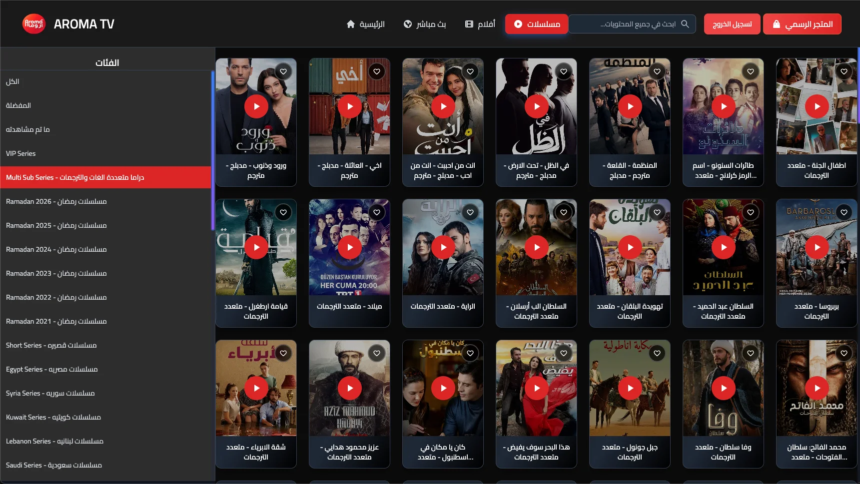Play the series انت من احببت
The width and height of the screenshot is (860, 484).
coord(443,106)
